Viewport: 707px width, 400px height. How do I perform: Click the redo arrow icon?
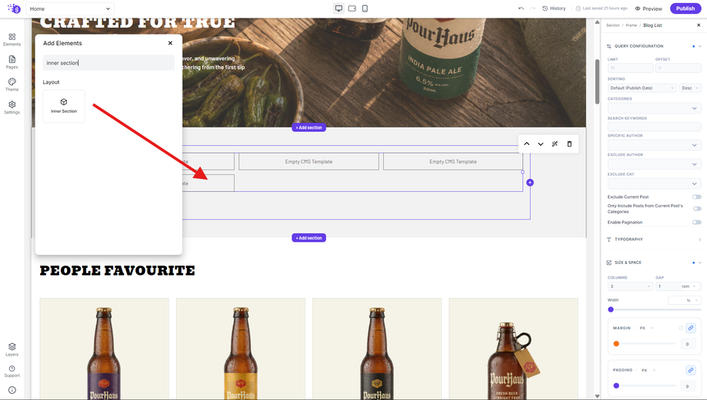click(x=532, y=8)
